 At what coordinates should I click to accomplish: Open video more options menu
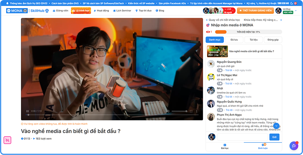pos(197,111)
